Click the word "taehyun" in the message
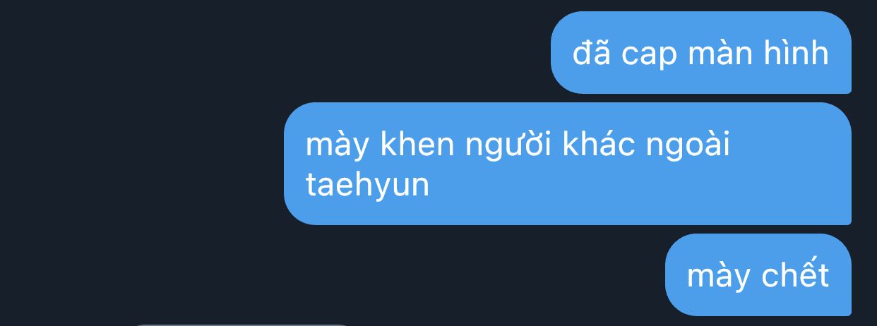 [367, 186]
